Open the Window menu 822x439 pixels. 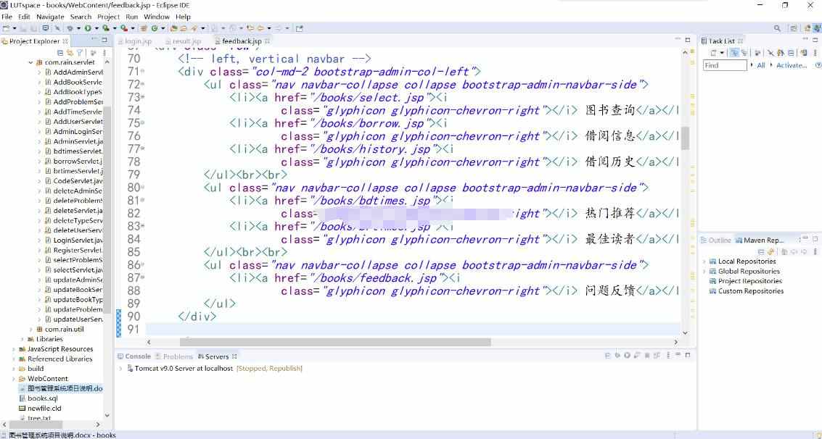(x=157, y=17)
